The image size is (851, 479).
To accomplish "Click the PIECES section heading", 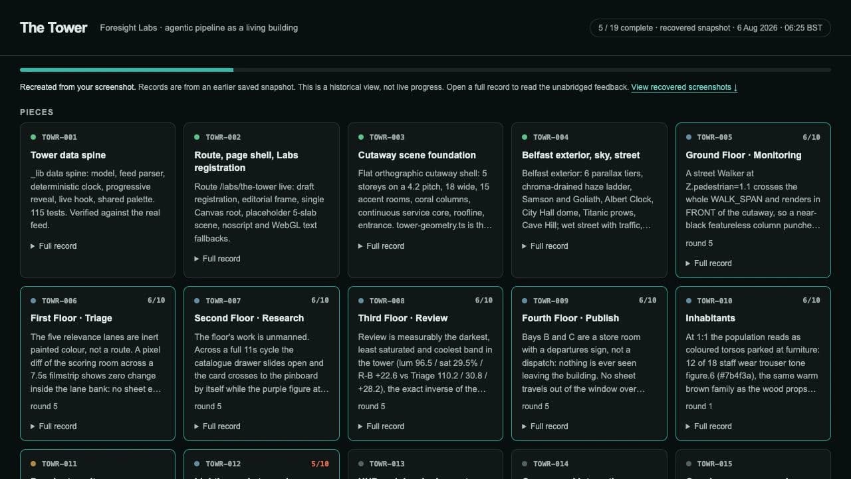I will 37,112.
